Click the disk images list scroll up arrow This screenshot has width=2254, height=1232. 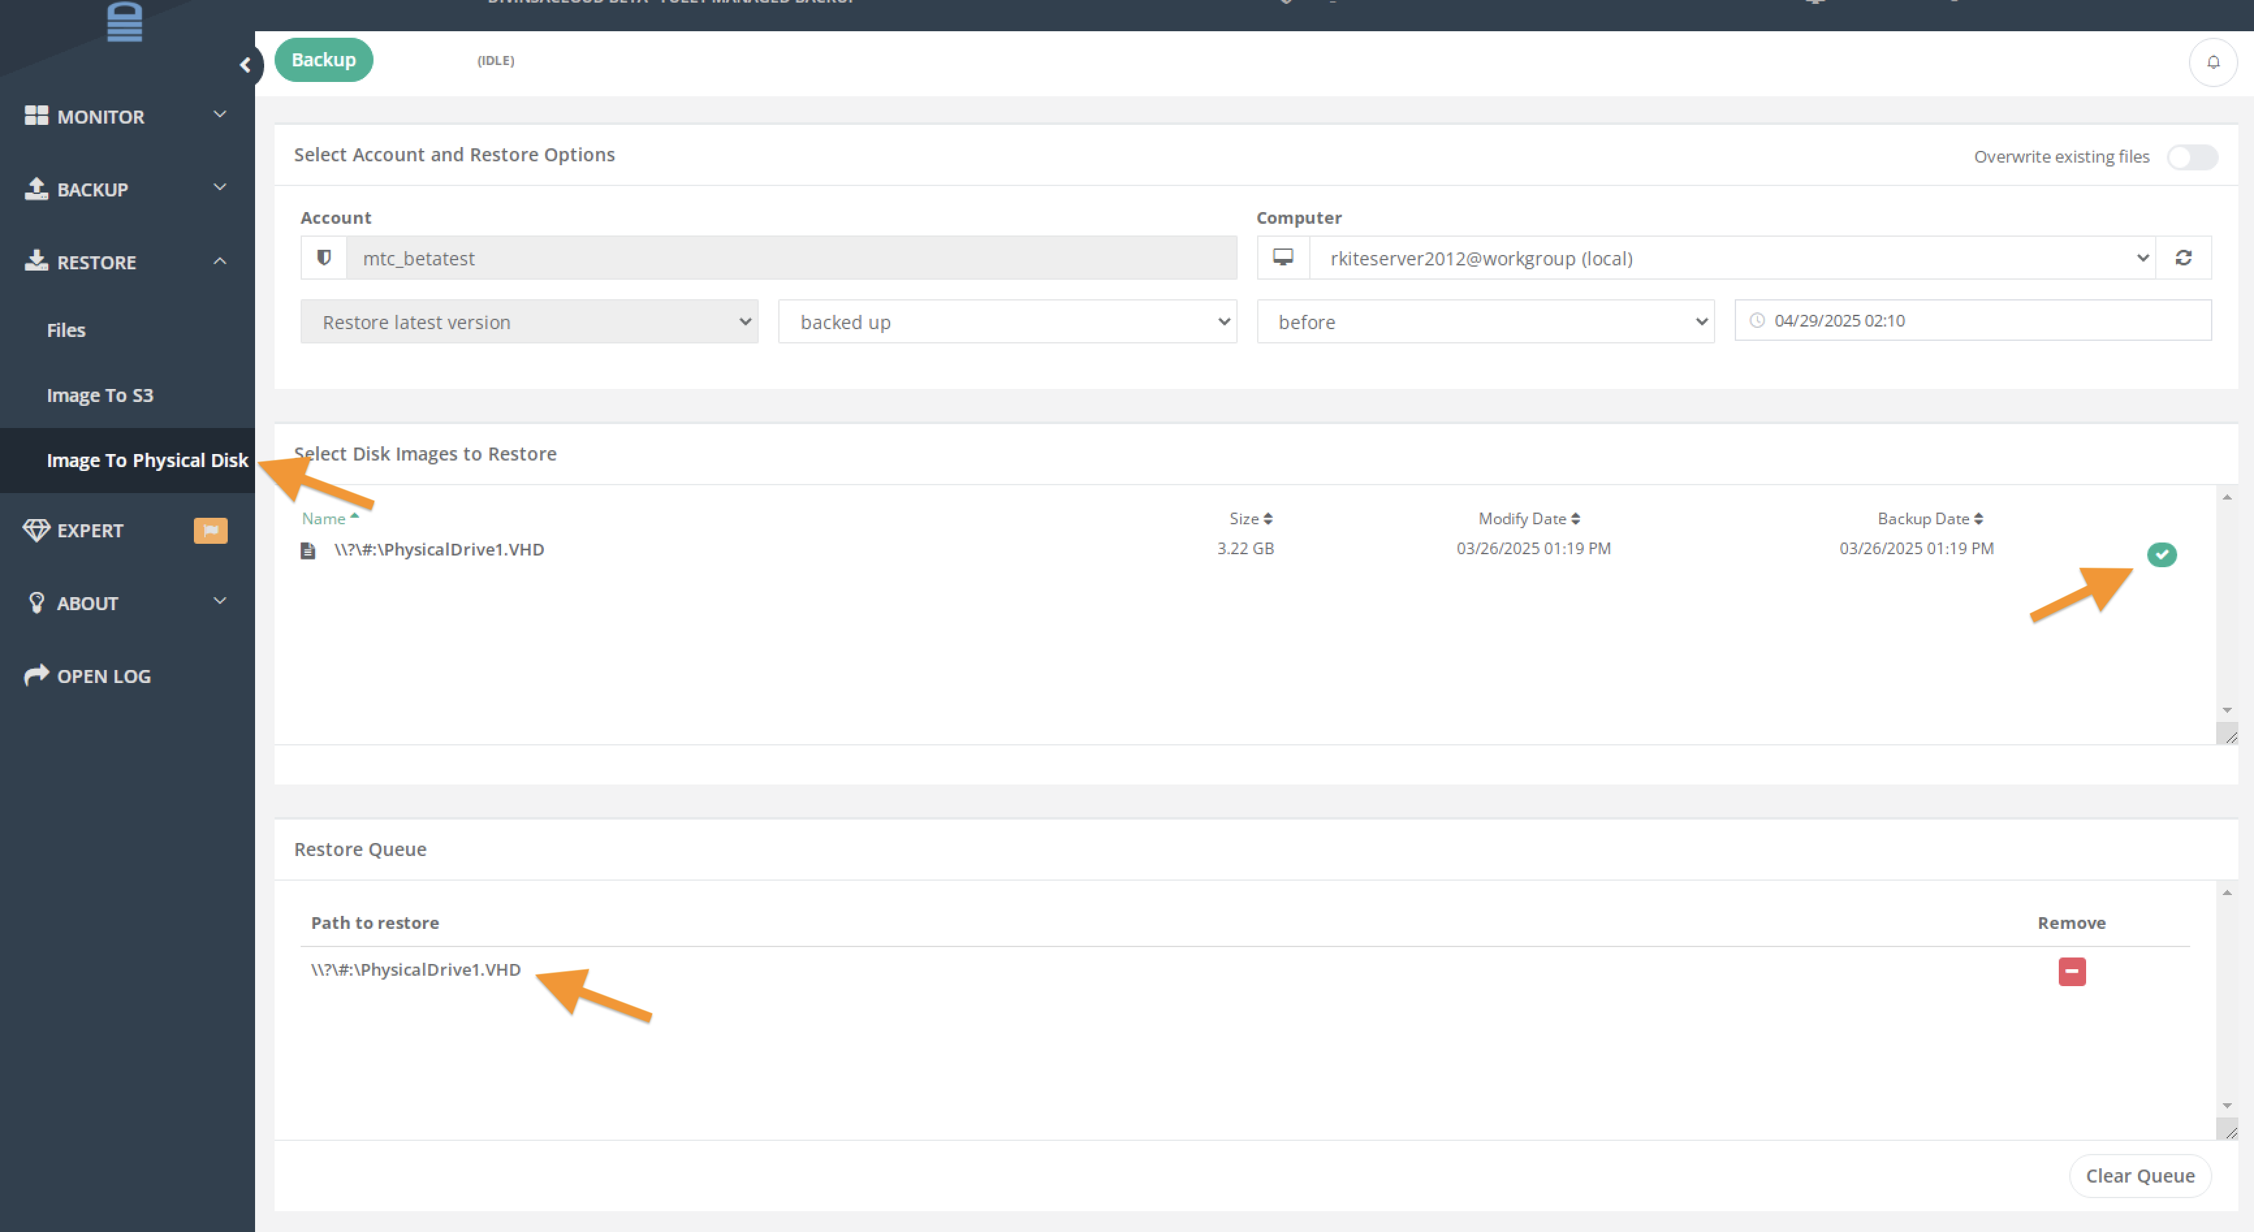coord(2227,497)
